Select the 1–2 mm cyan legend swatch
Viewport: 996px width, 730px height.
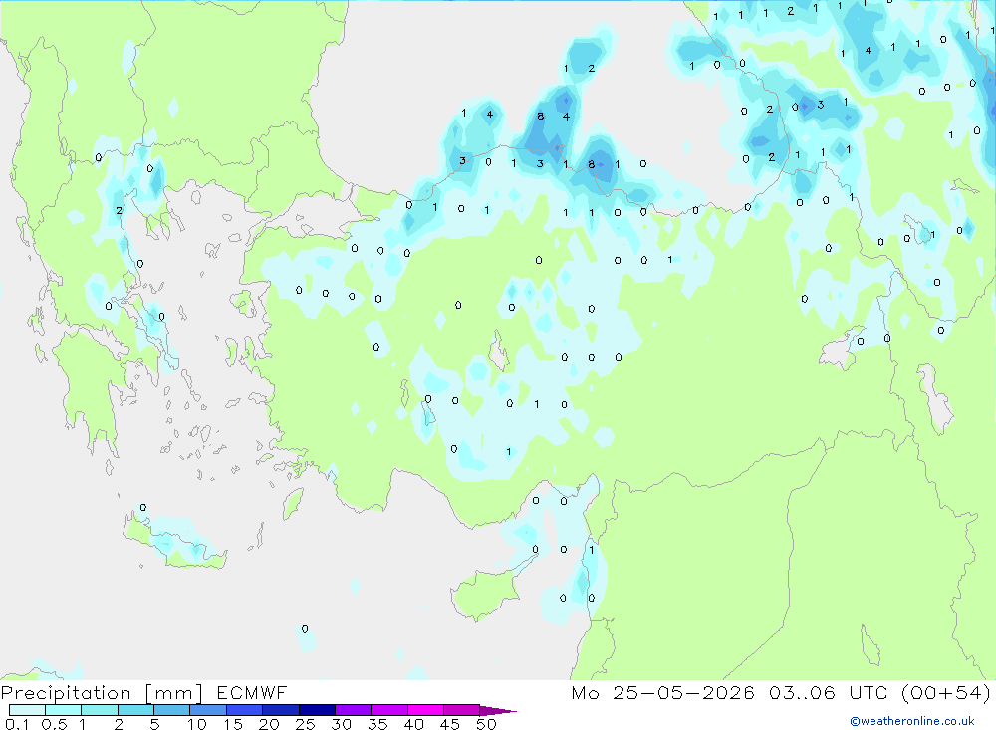click(x=100, y=710)
